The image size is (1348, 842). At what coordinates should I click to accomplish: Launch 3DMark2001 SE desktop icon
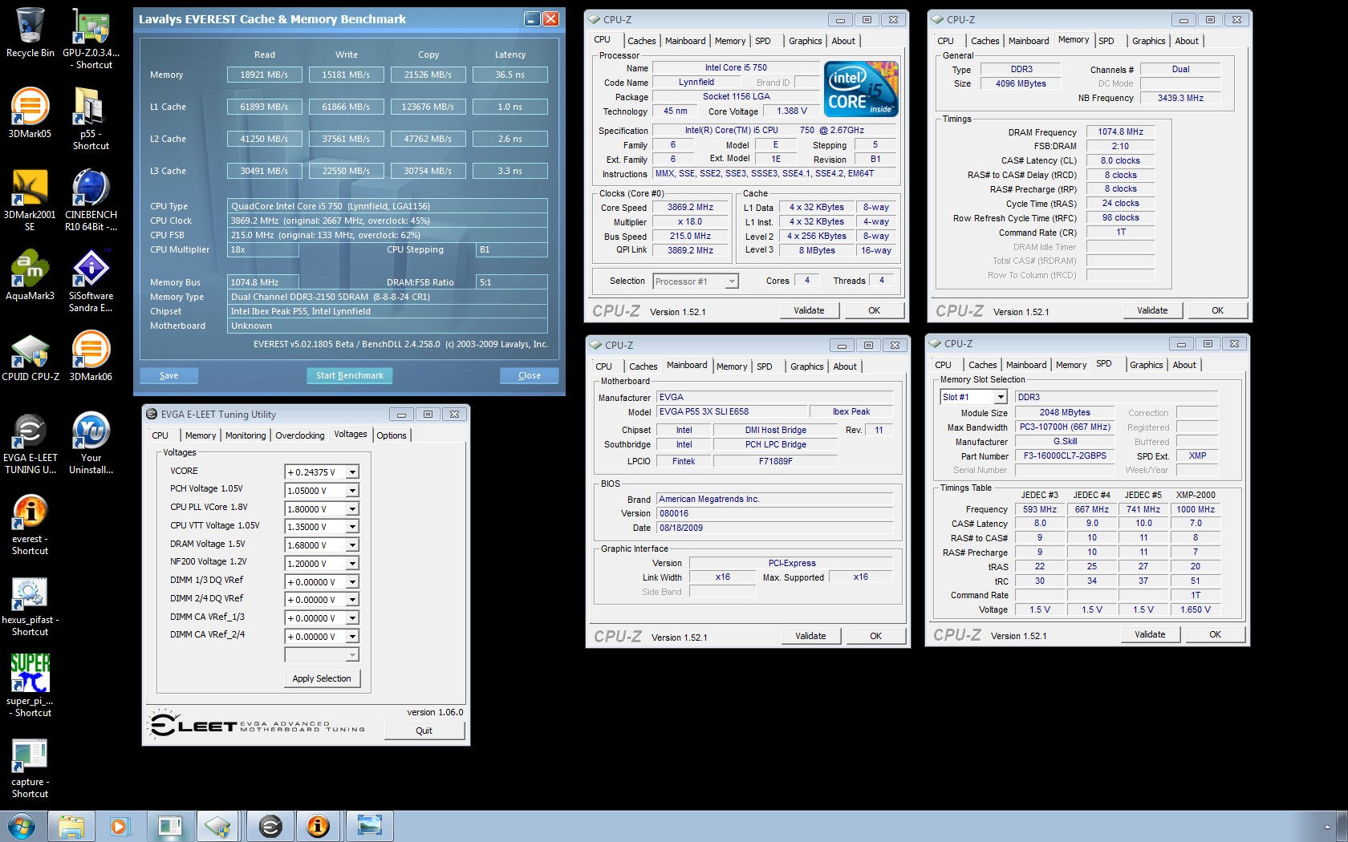coord(30,200)
